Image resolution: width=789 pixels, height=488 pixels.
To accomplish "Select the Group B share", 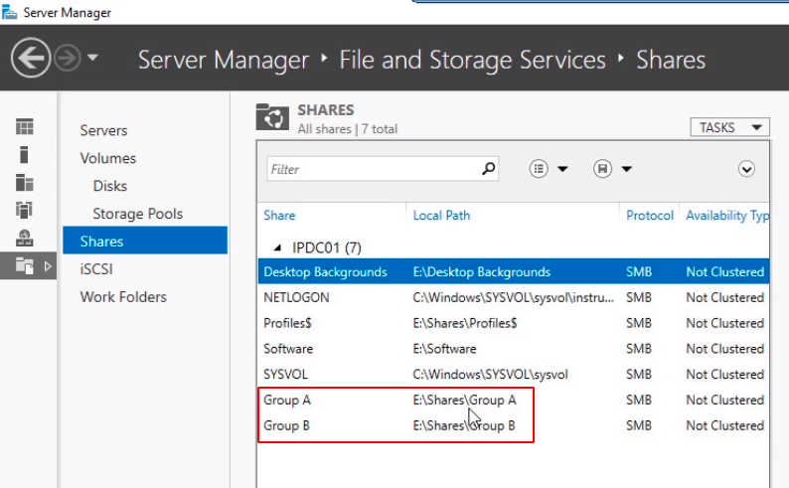I will point(286,425).
